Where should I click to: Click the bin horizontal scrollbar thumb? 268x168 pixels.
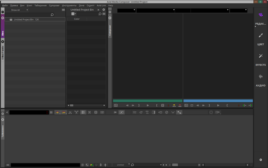click(72, 106)
